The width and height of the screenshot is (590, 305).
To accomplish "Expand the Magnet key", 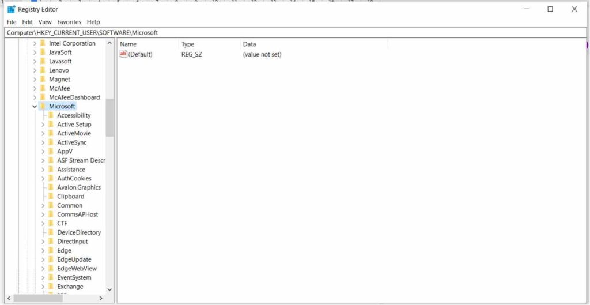I will pyautogui.click(x=35, y=80).
